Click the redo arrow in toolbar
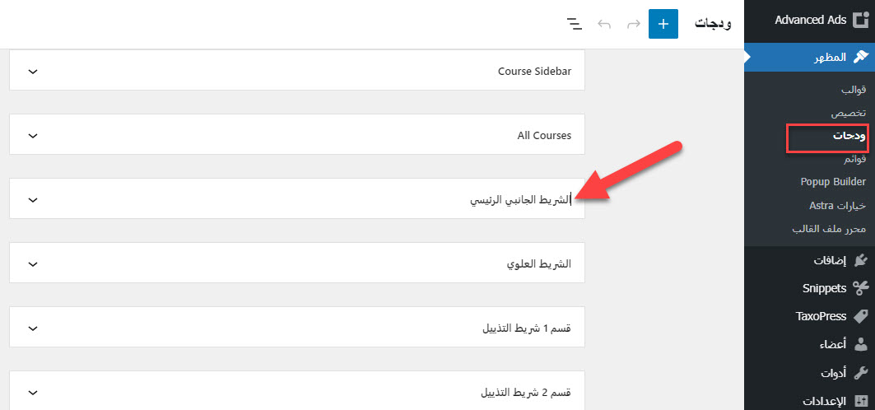The height and width of the screenshot is (410, 875). tap(633, 24)
